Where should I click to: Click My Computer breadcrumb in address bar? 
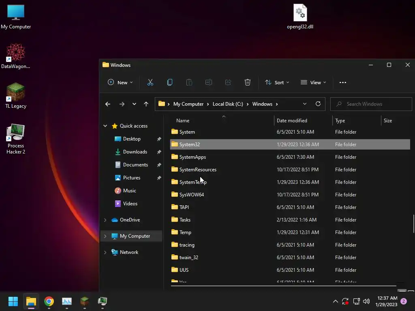188,104
